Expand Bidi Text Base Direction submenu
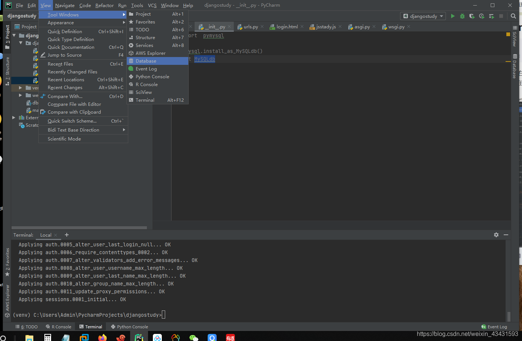 [83, 130]
